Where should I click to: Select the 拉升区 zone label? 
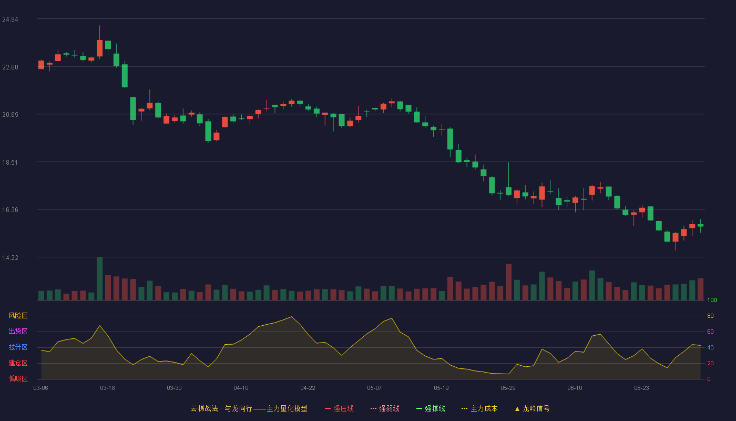pos(18,347)
